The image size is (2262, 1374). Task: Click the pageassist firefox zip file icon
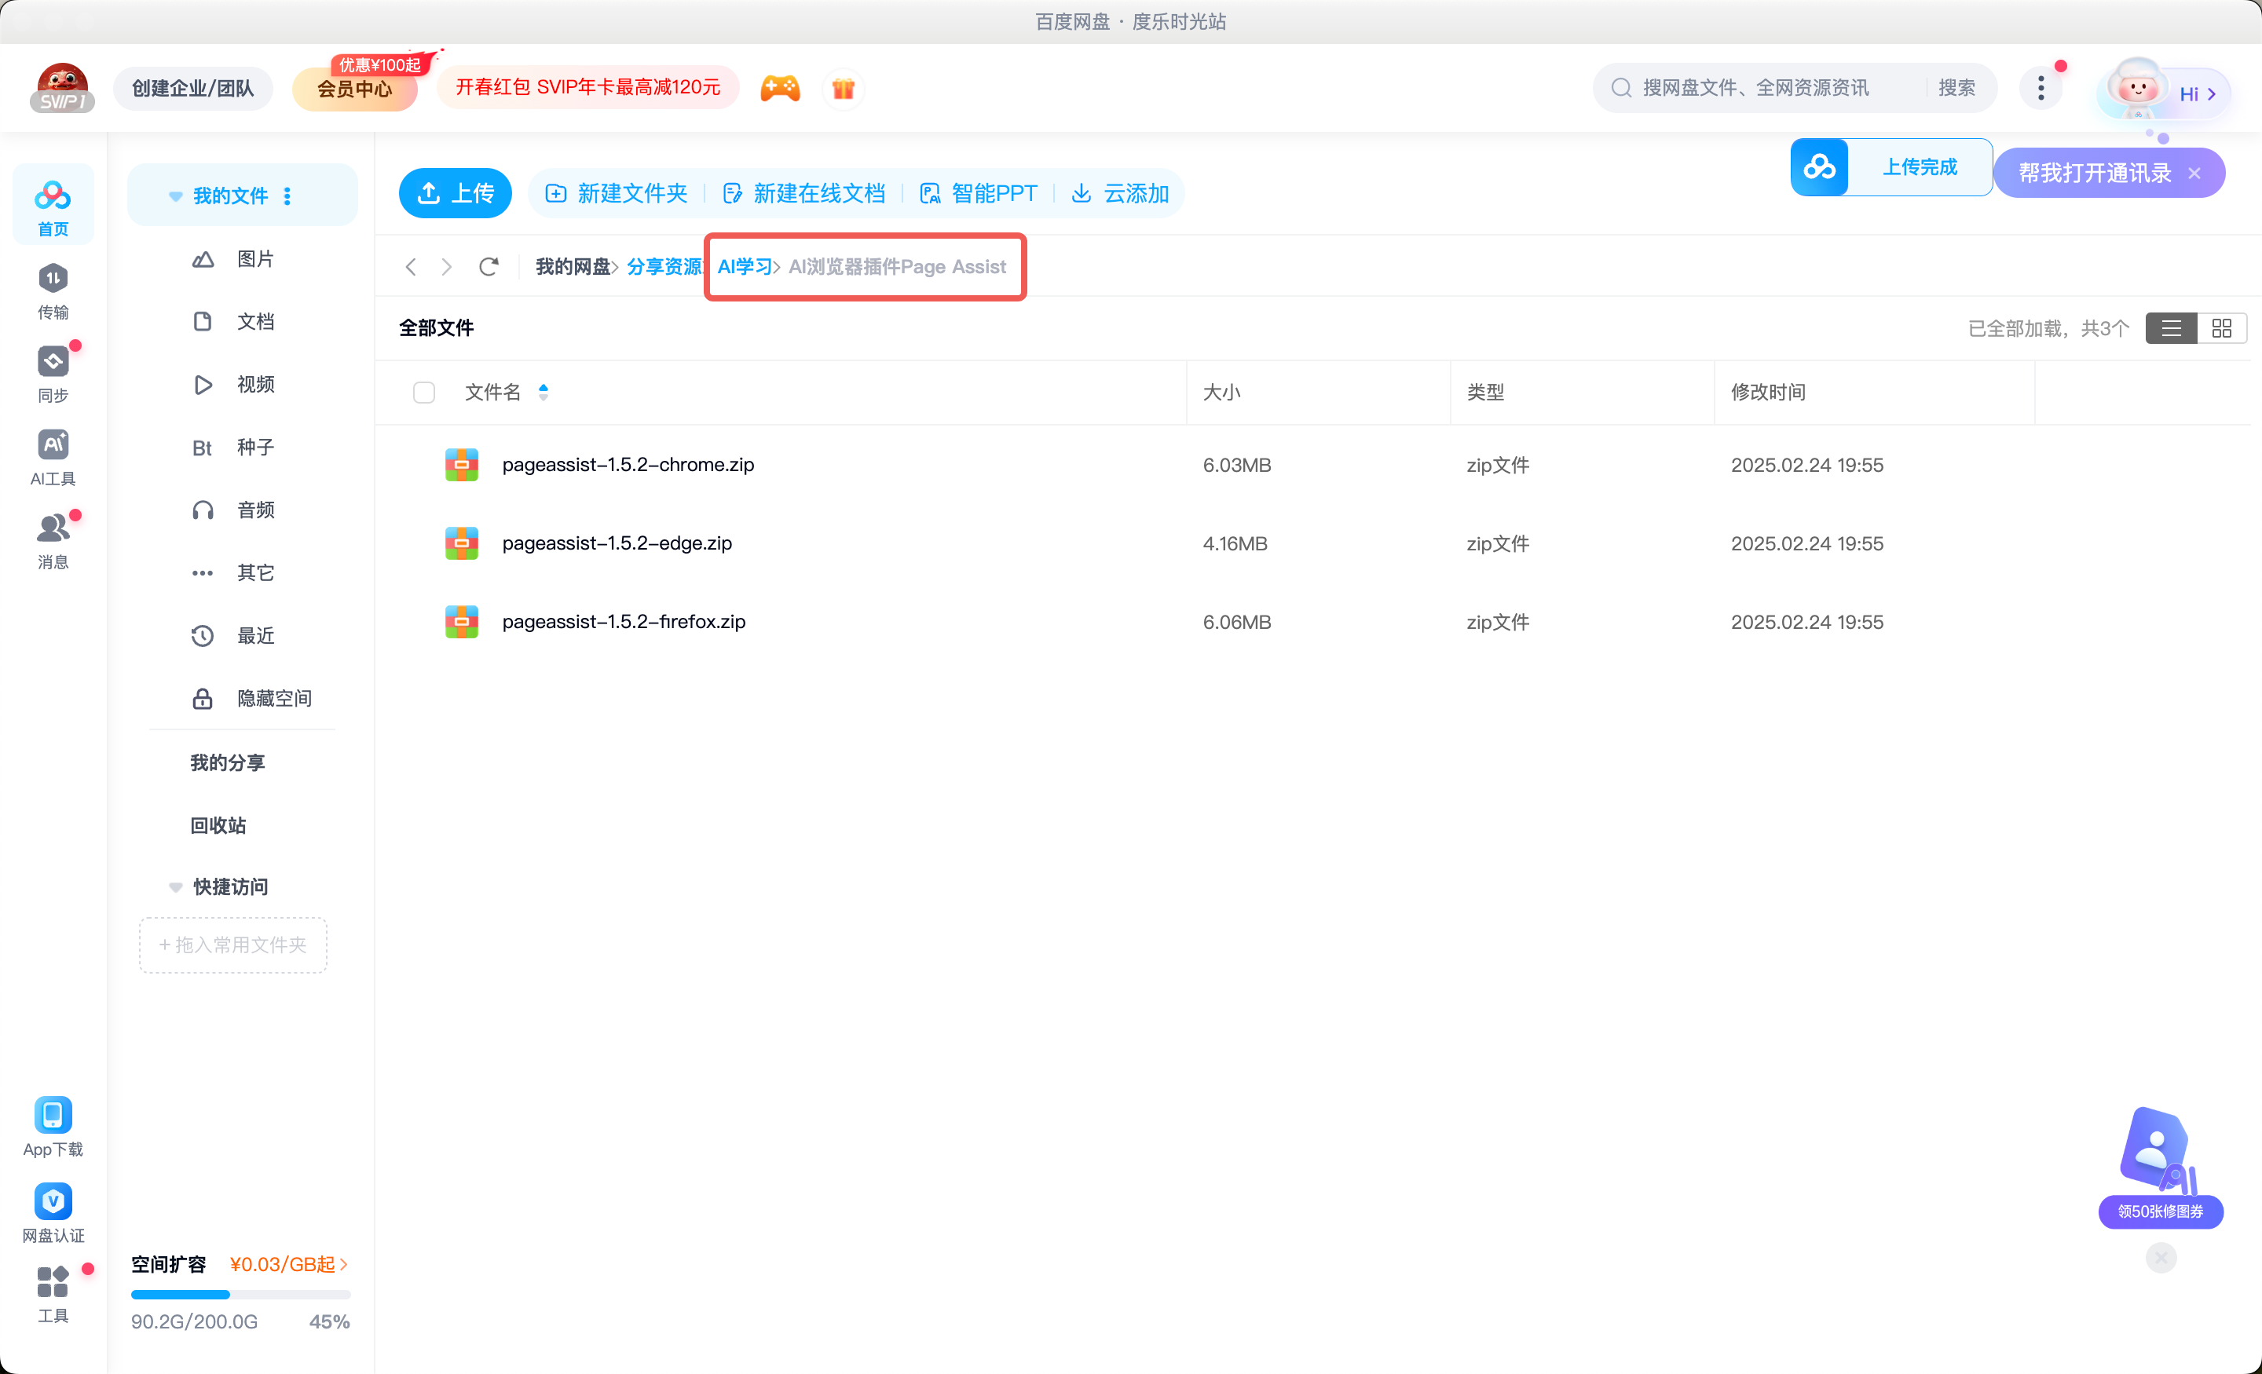461,621
